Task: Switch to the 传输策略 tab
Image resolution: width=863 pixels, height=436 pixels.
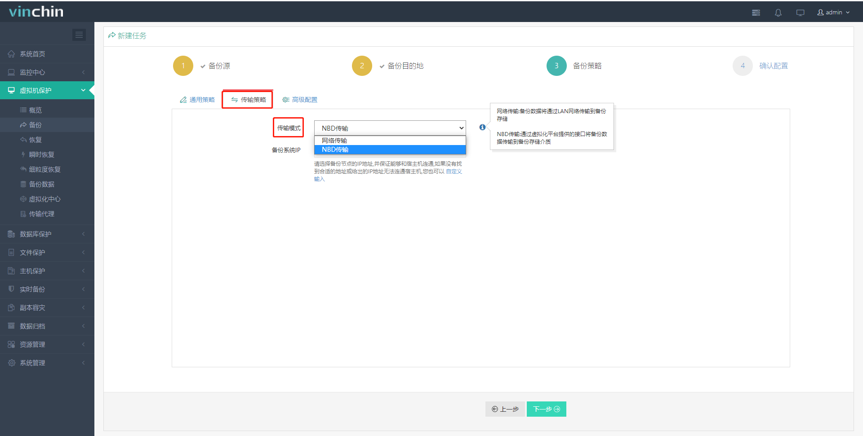Action: [x=248, y=100]
